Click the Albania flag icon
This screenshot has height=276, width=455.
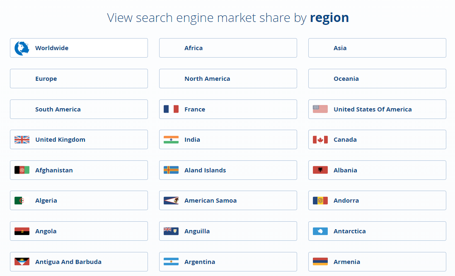tap(320, 170)
